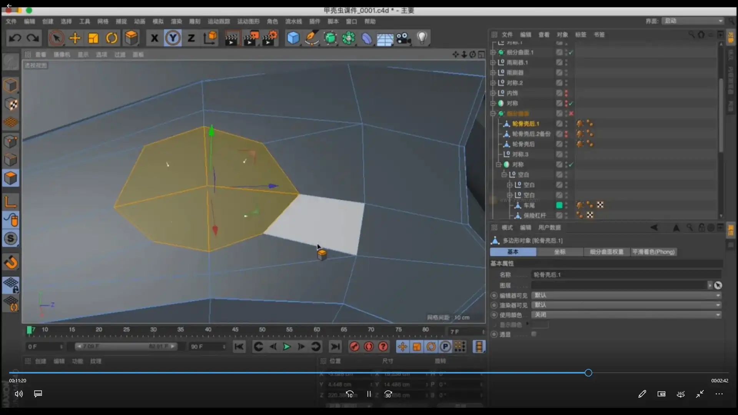Click the camera icon in the top toolbar
Screen dimensions: 738x415
pos(403,38)
